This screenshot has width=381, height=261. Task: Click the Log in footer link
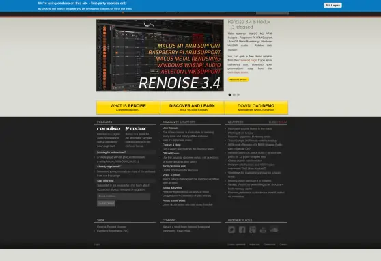tap(97, 245)
